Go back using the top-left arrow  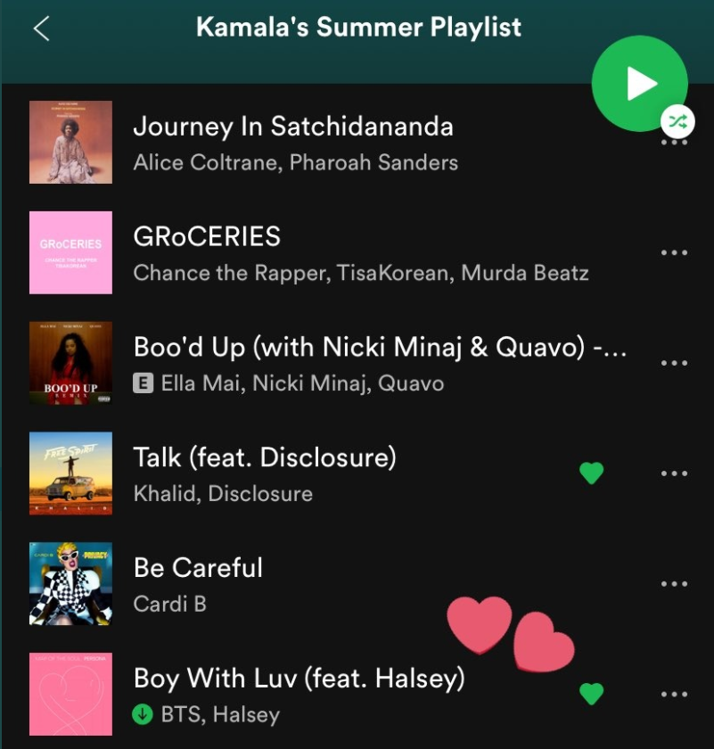point(42,29)
